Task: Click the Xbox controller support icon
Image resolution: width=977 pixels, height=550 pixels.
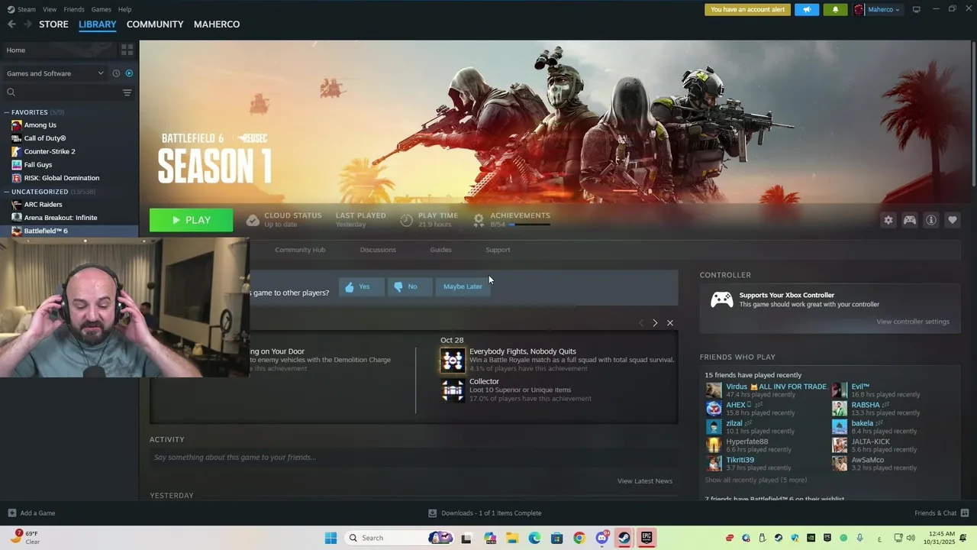Action: [x=722, y=299]
